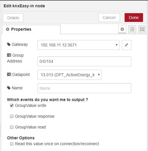Click the Done button

point(134,18)
